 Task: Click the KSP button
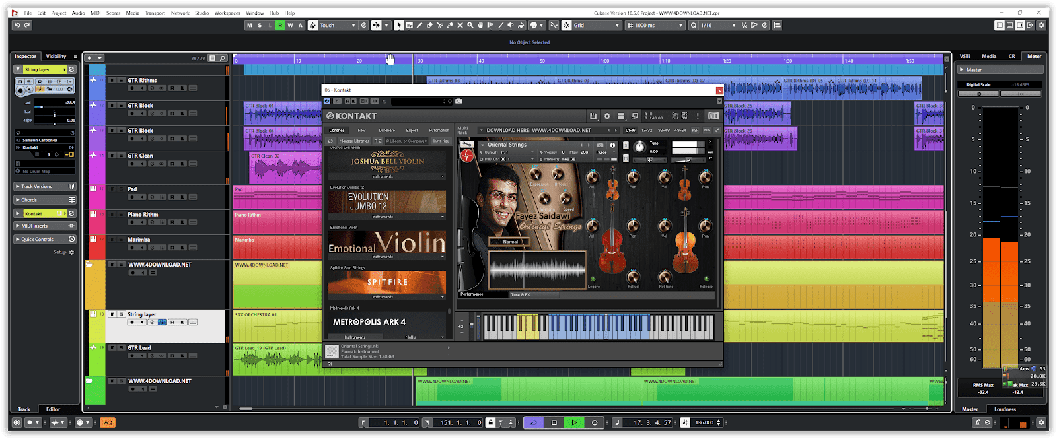point(695,130)
